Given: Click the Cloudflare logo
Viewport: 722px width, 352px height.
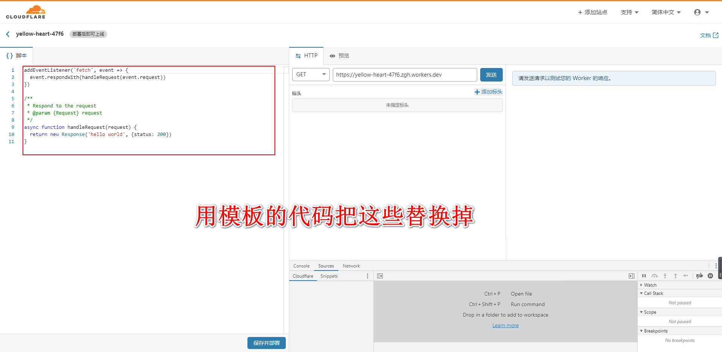Looking at the screenshot, I should pyautogui.click(x=26, y=12).
